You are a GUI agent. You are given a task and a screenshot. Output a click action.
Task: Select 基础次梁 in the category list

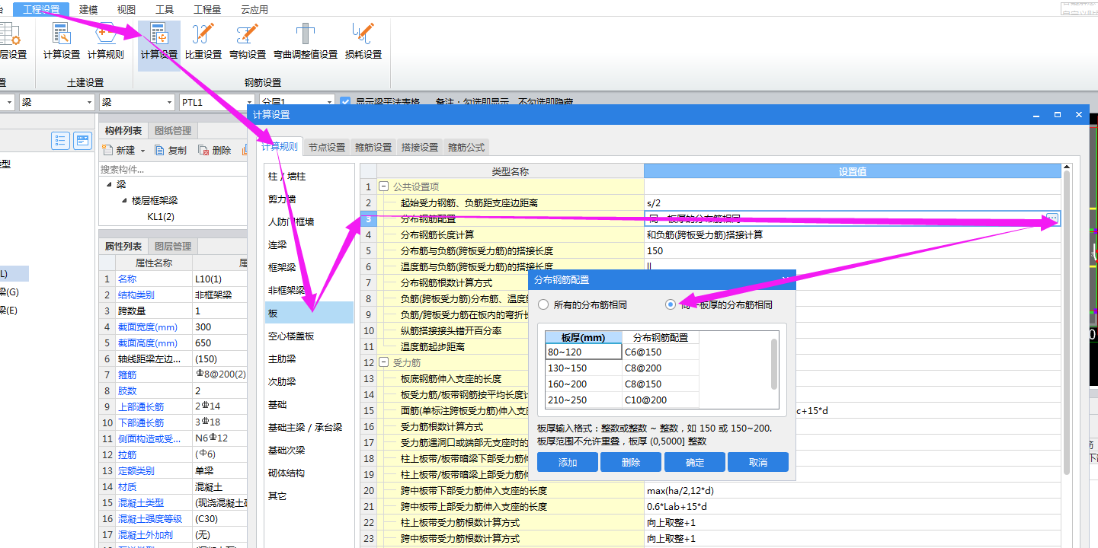coord(309,450)
